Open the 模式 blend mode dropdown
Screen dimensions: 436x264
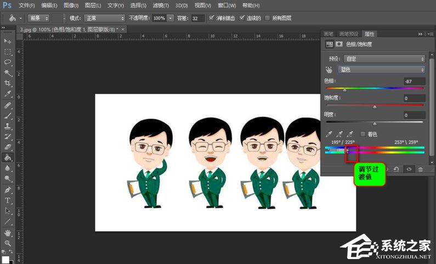coord(105,18)
